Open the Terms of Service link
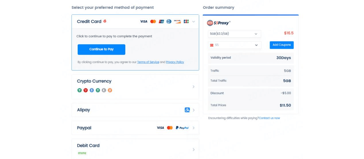This screenshot has height=159, width=364. point(148,62)
